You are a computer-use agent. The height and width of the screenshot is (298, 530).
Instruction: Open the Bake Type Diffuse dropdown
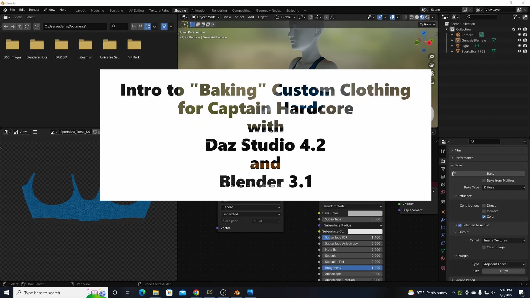click(x=504, y=187)
